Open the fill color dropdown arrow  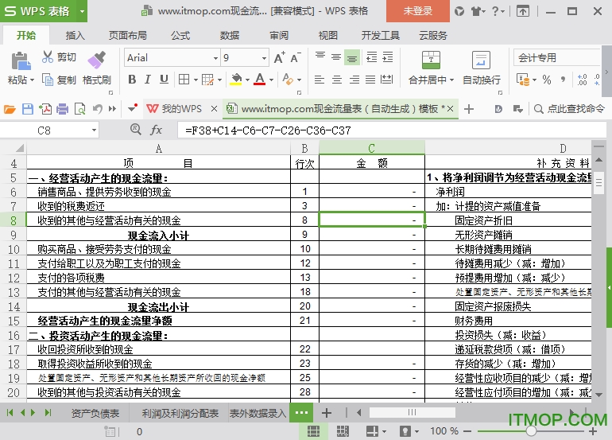pos(247,80)
